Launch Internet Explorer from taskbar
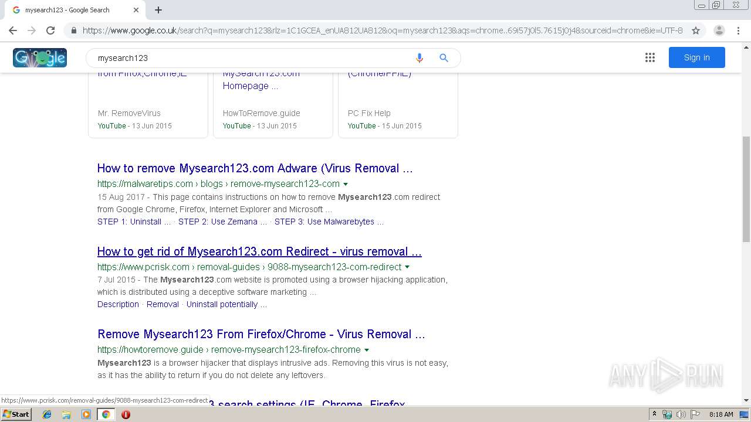751x422 pixels. (47, 414)
